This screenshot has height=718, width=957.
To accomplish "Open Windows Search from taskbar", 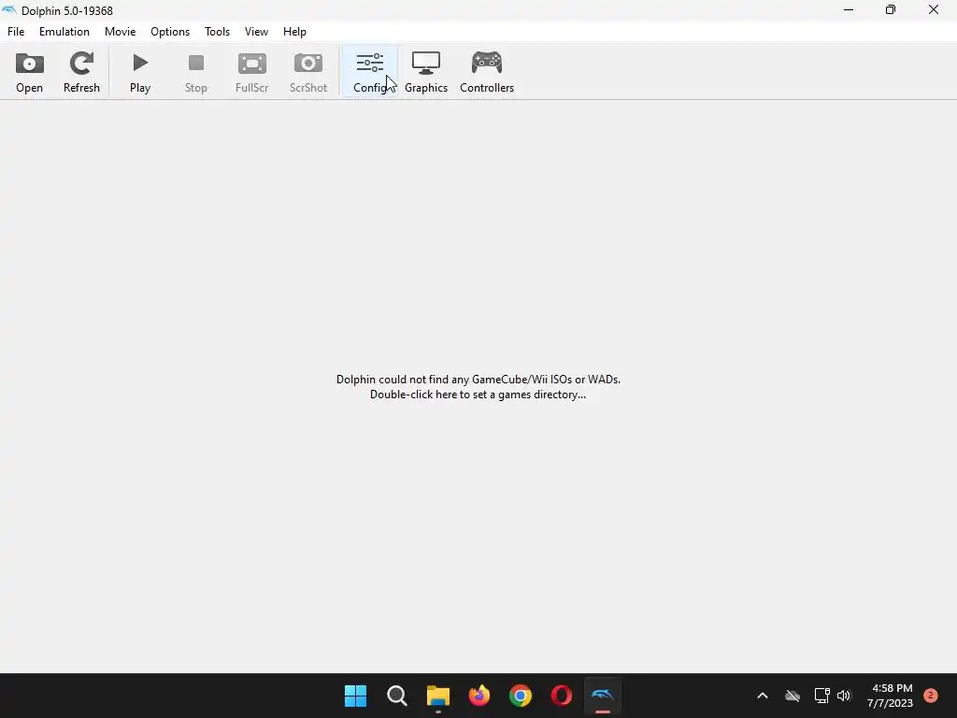I will pos(396,696).
